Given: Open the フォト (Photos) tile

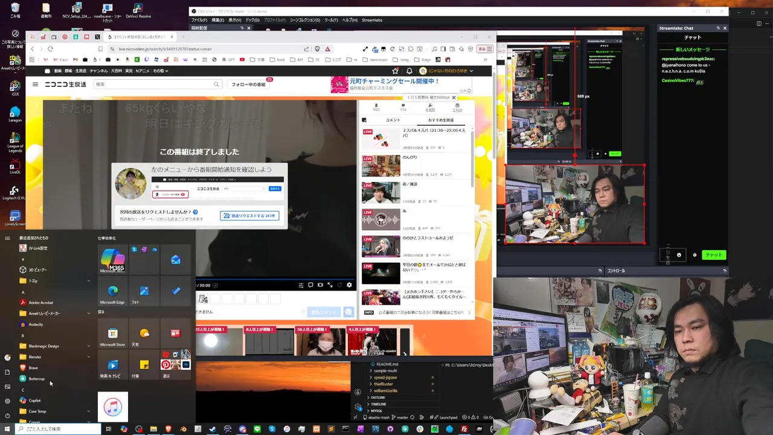Looking at the screenshot, I should click(144, 292).
